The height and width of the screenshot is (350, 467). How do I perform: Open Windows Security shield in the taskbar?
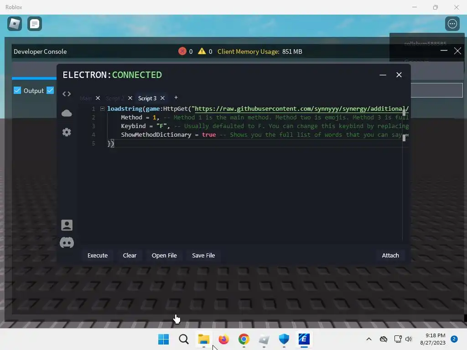click(x=284, y=339)
